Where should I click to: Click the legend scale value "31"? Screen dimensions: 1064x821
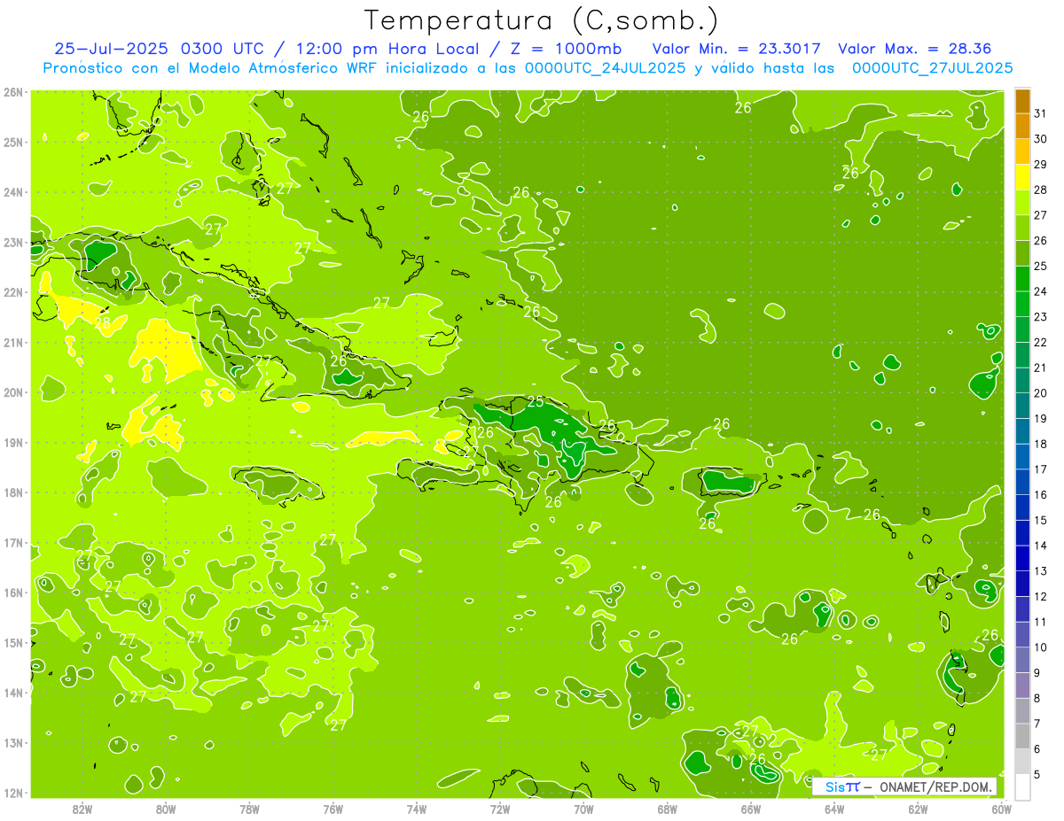(x=1041, y=113)
